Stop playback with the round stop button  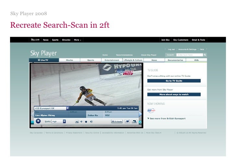[38, 121]
